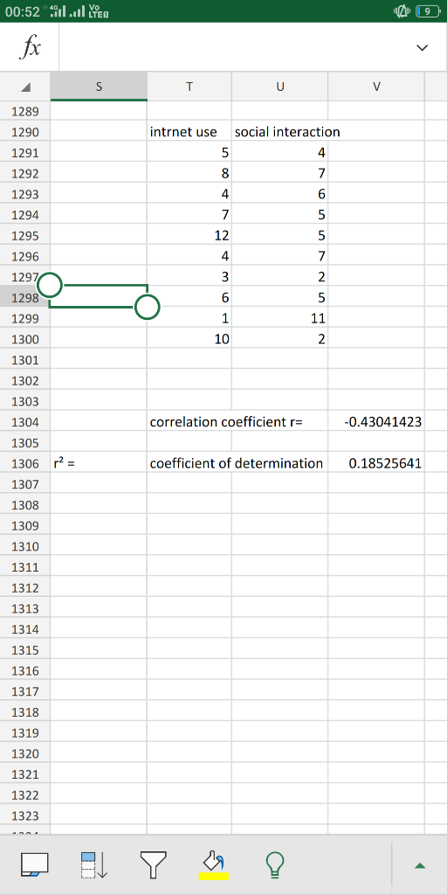The image size is (447, 895).
Task: Select column T header
Action: pyautogui.click(x=189, y=87)
